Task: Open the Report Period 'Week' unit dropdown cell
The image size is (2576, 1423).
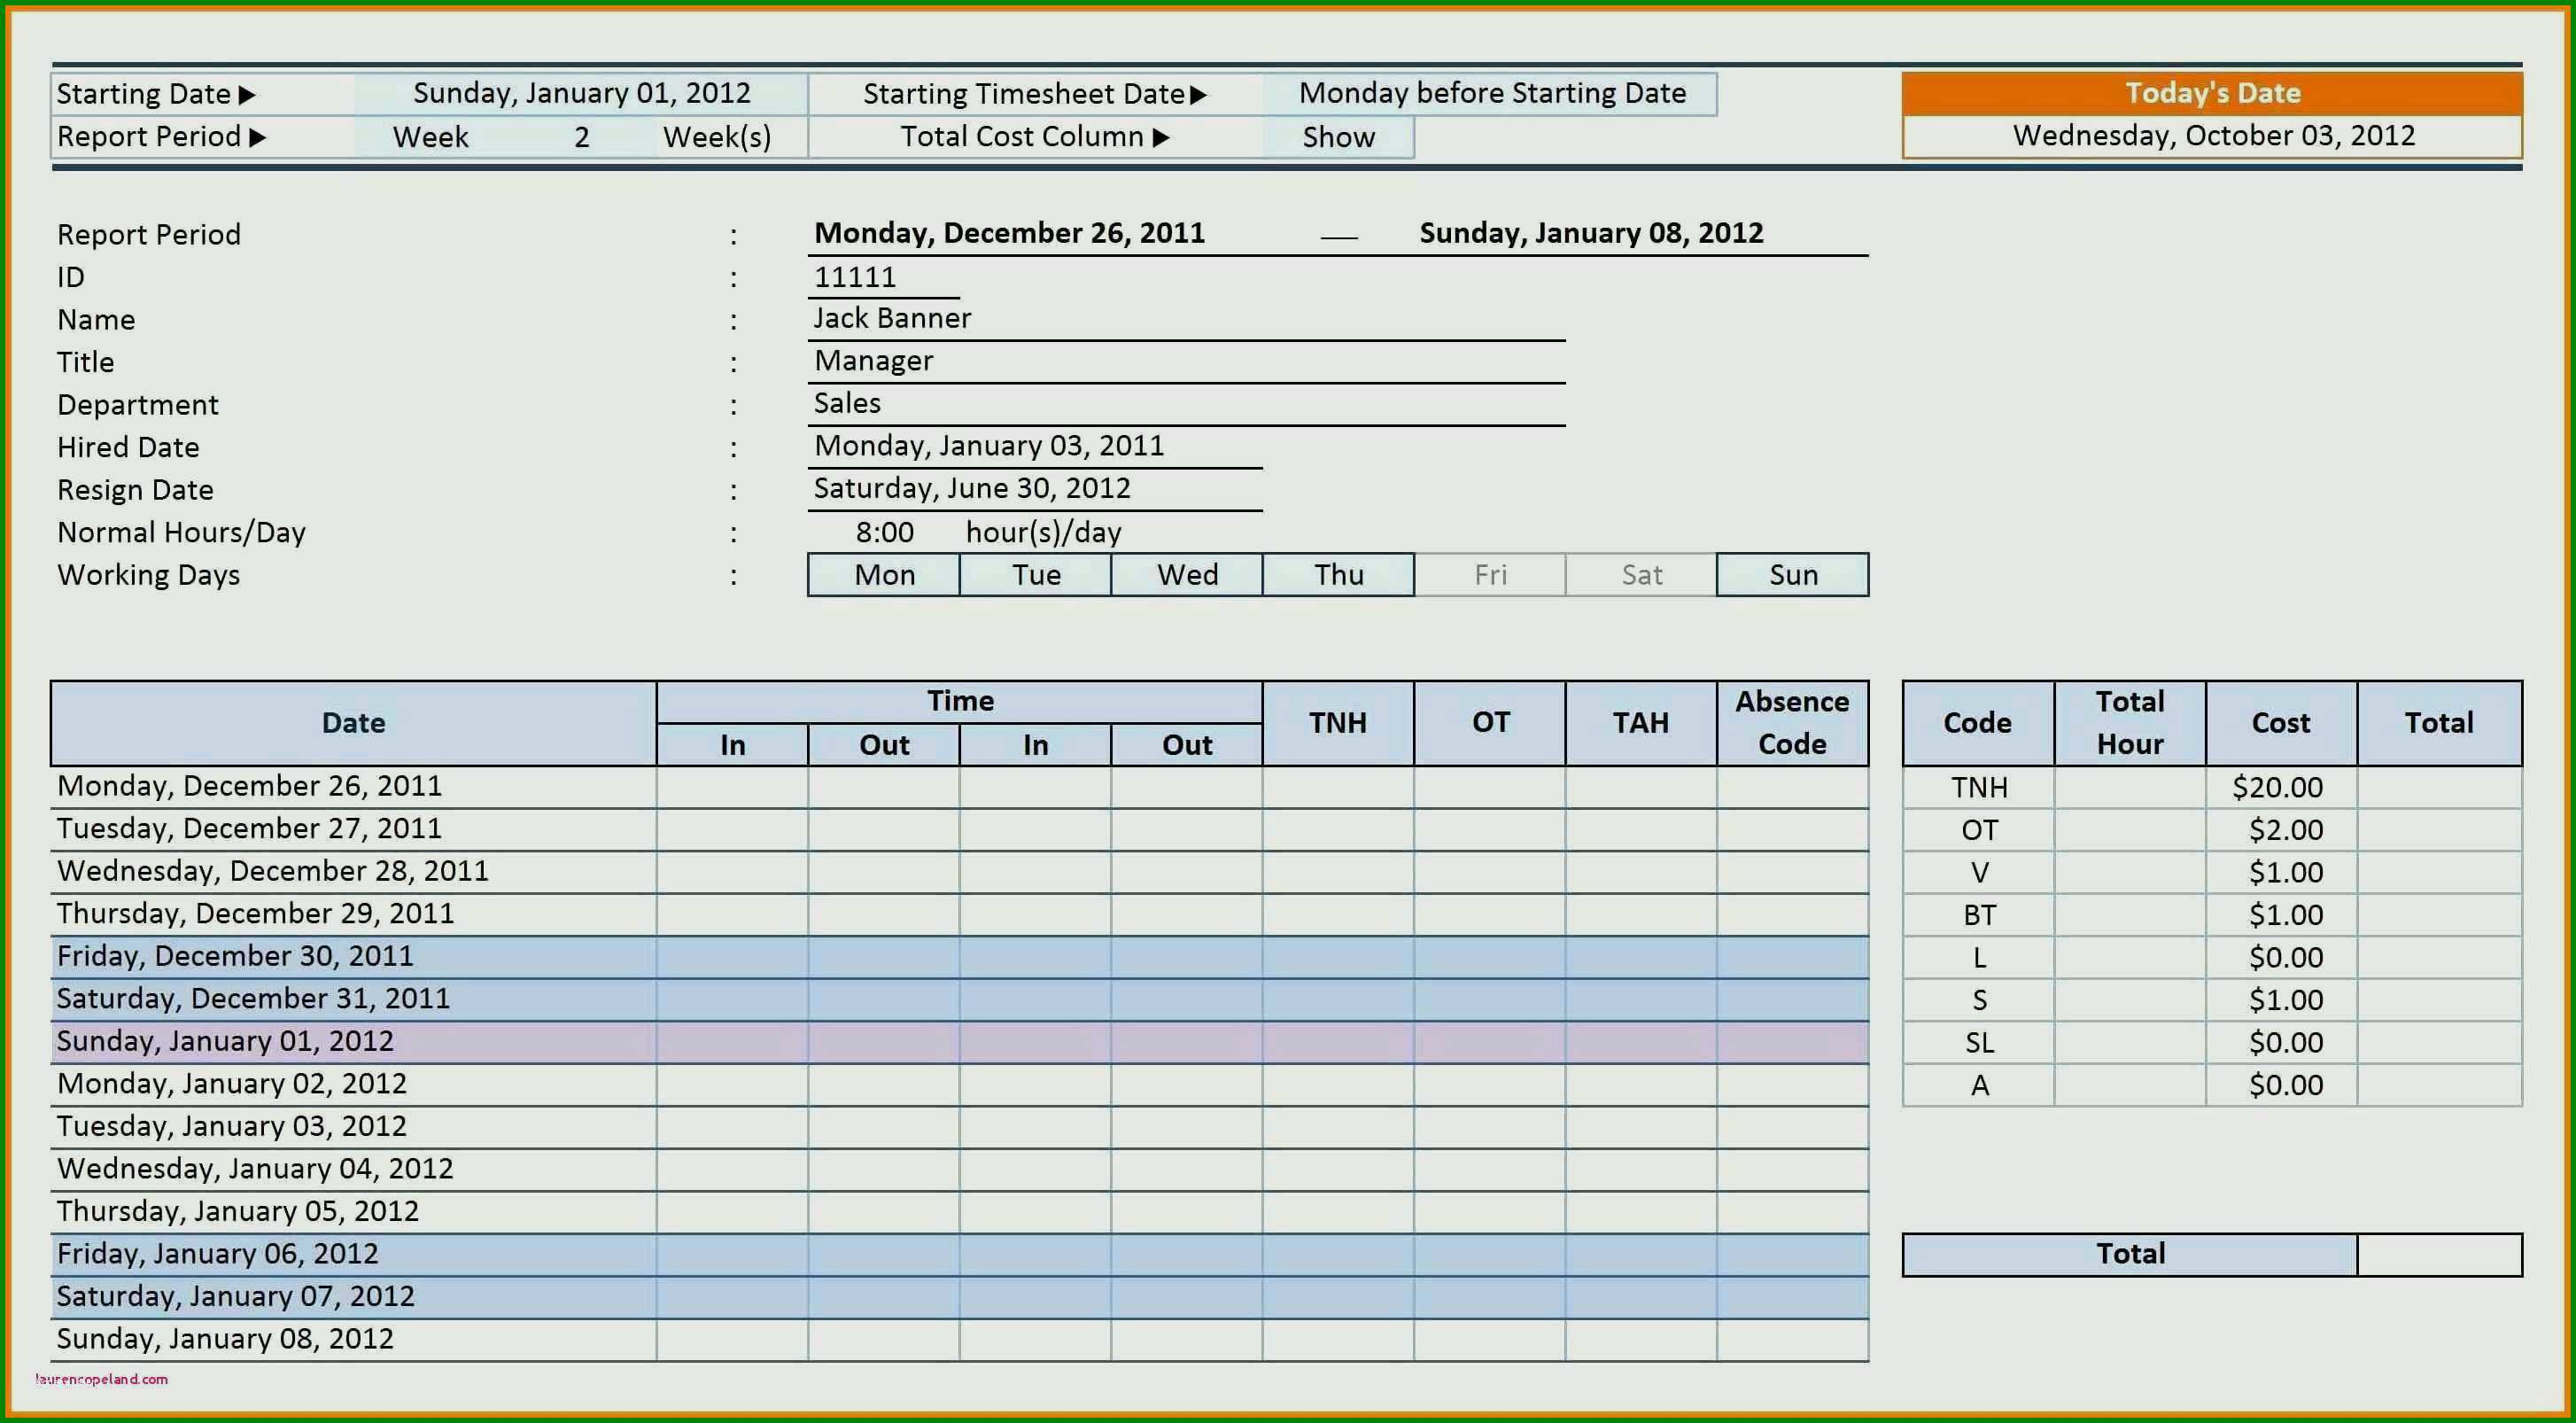Action: click(x=430, y=137)
